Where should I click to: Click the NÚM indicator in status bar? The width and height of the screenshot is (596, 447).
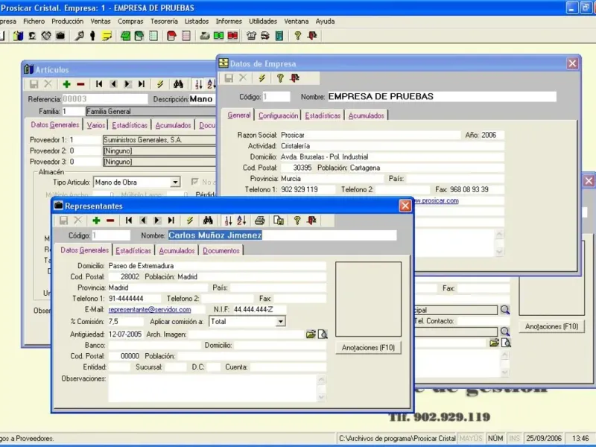tap(495, 438)
